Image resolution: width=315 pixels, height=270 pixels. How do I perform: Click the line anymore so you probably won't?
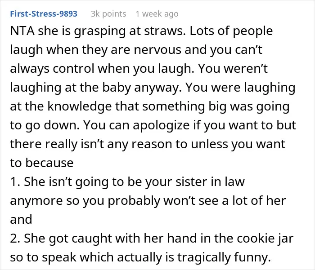pos(148,201)
